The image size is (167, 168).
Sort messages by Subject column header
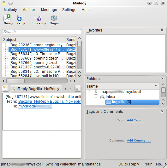[33, 39]
